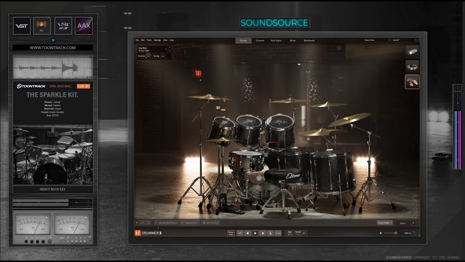Click the SOUNDSOURCE logo banner
Image resolution: width=465 pixels, height=262 pixels.
click(275, 23)
